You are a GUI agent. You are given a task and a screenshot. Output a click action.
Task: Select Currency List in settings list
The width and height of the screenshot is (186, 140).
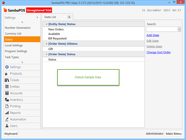pos(22,34)
